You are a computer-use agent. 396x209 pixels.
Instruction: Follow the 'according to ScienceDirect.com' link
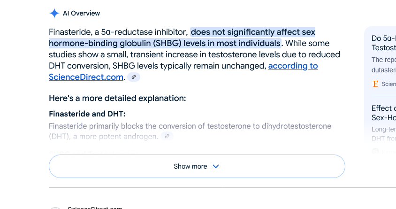tap(183, 71)
